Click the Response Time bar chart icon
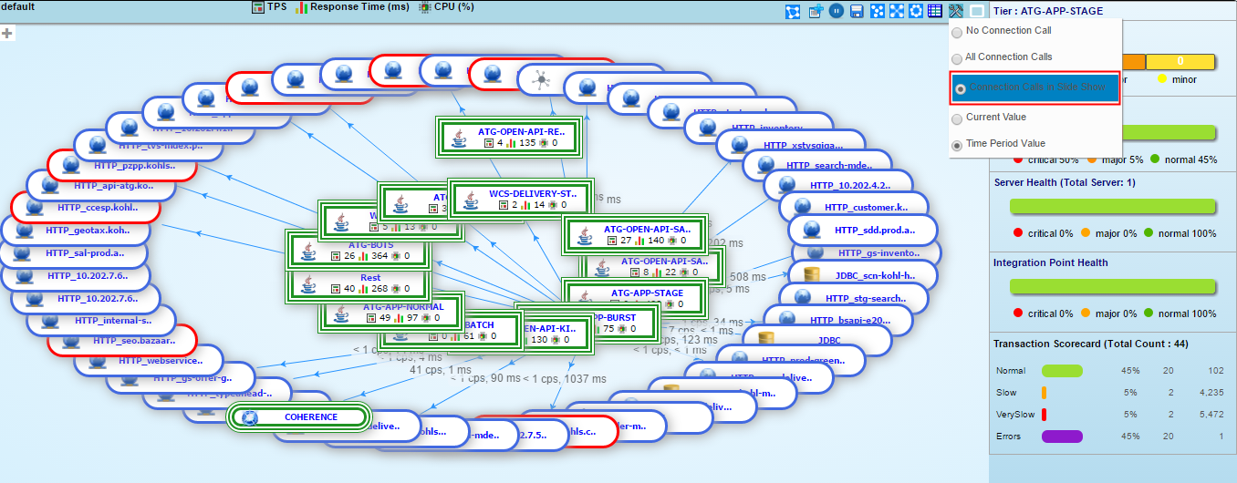The height and width of the screenshot is (483, 1237). [301, 7]
